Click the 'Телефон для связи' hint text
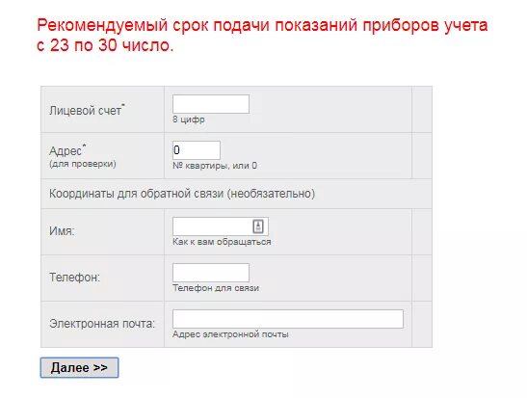Image resolution: width=527 pixels, height=398 pixels. point(216,288)
